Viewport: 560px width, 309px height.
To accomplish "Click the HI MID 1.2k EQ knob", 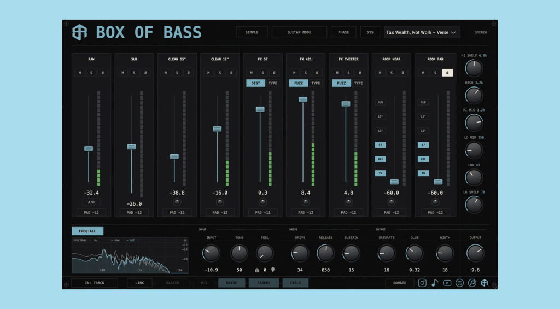I will tap(474, 123).
